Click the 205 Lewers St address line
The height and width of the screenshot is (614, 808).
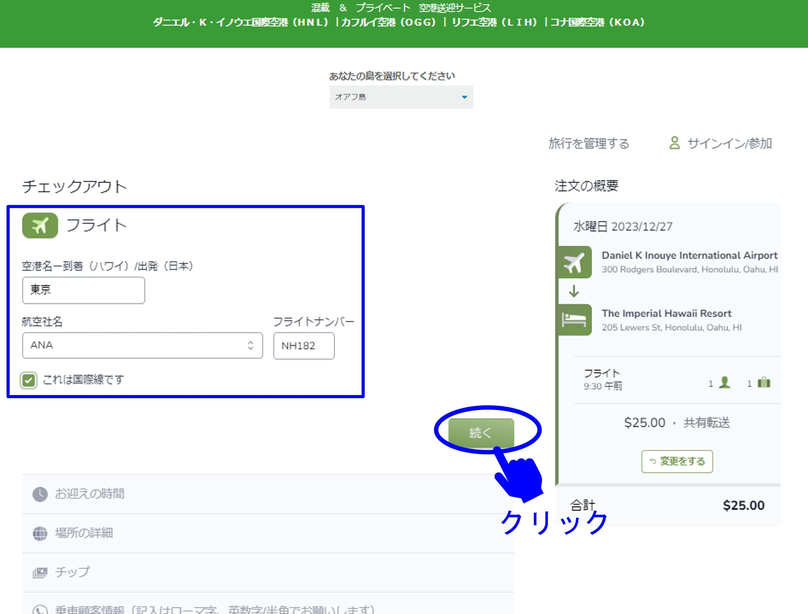pos(672,327)
